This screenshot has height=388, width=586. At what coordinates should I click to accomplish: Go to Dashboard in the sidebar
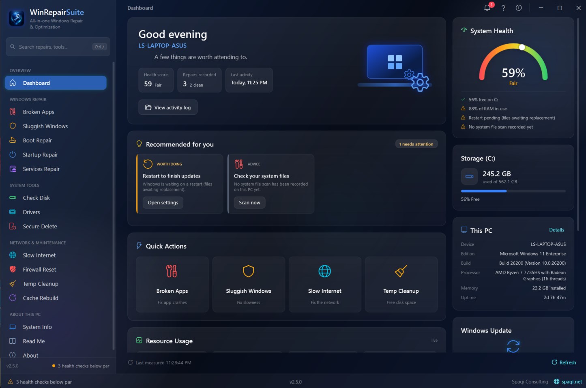click(x=56, y=83)
